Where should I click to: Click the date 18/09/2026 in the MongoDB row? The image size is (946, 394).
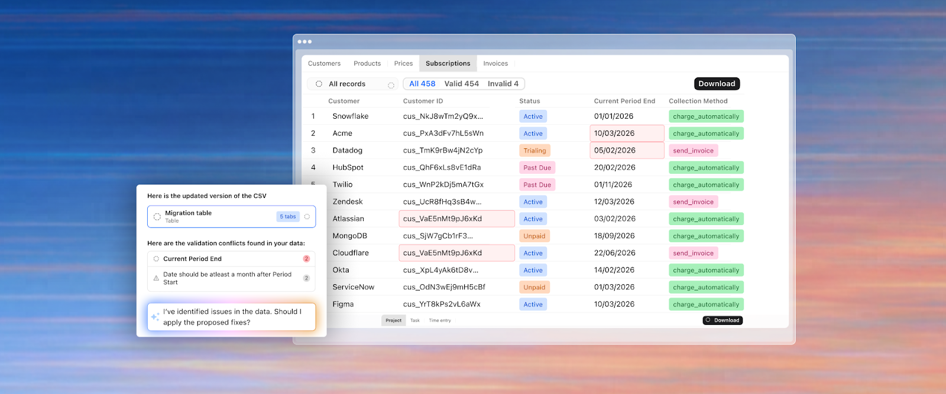(614, 236)
